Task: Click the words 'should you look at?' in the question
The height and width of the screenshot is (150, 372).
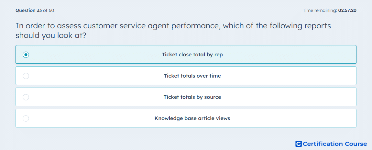Action: pyautogui.click(x=50, y=36)
